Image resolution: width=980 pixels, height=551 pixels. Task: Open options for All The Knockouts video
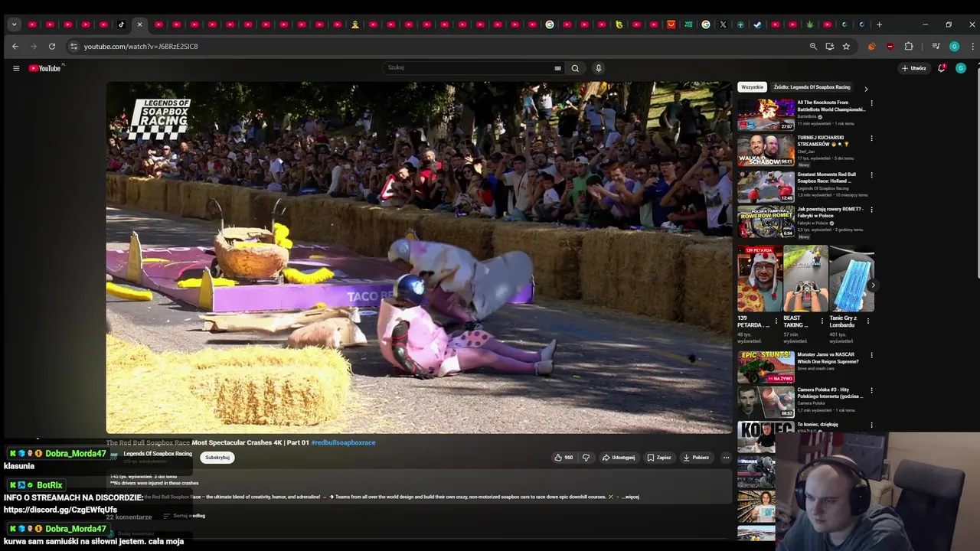pyautogui.click(x=871, y=103)
